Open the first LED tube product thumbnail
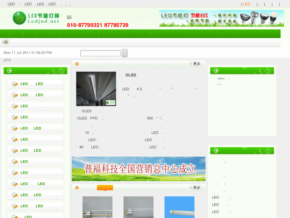 (x=97, y=207)
